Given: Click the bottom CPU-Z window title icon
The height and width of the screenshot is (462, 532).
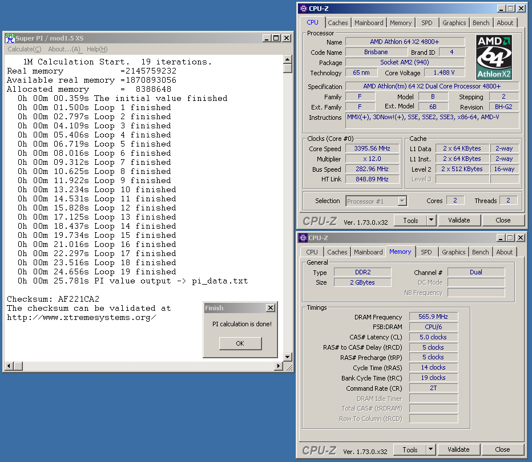Looking at the screenshot, I should point(303,238).
